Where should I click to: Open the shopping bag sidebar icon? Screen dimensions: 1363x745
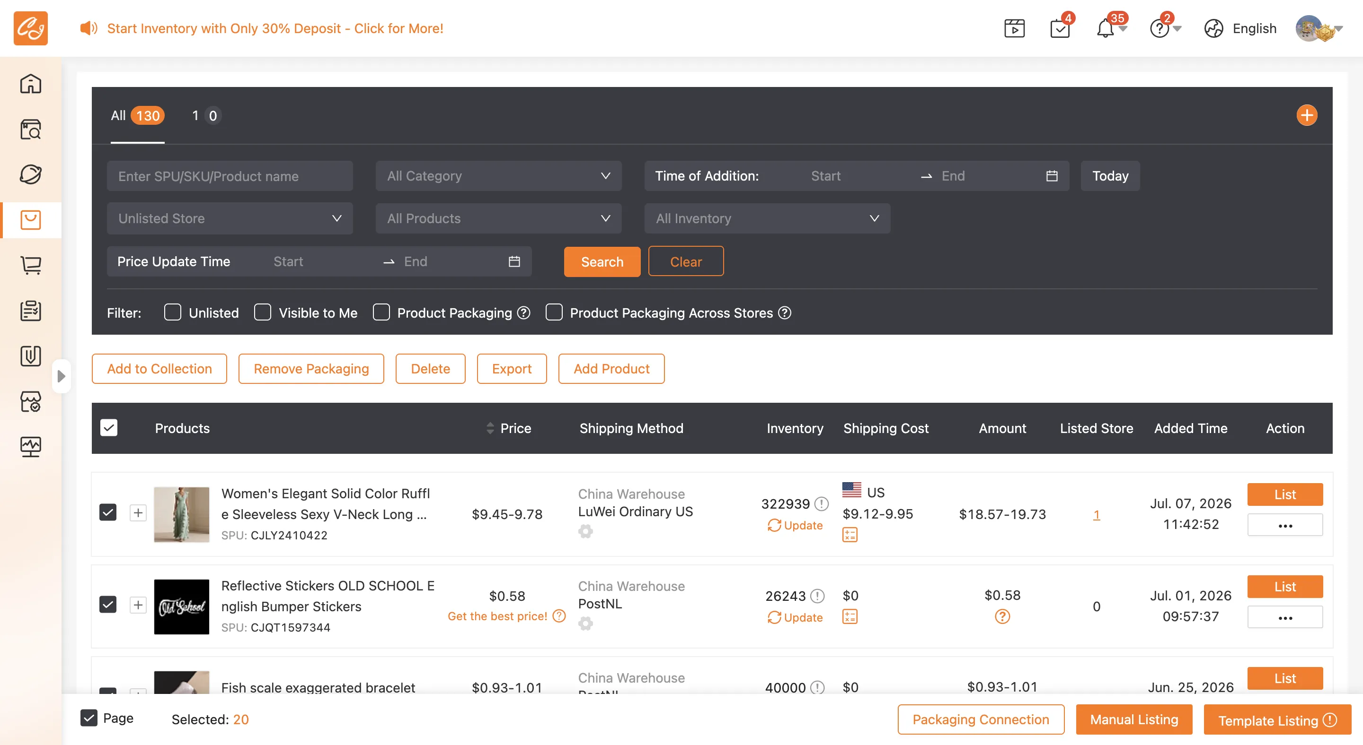pos(30,220)
